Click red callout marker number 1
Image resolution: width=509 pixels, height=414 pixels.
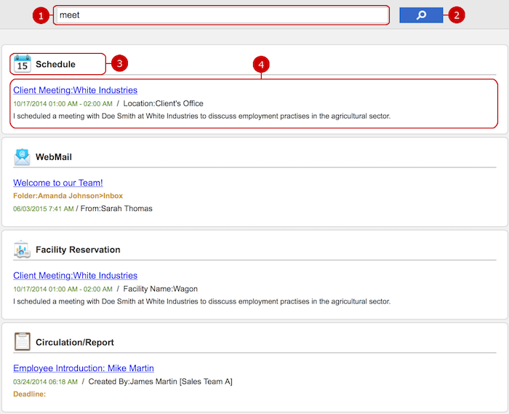41,15
